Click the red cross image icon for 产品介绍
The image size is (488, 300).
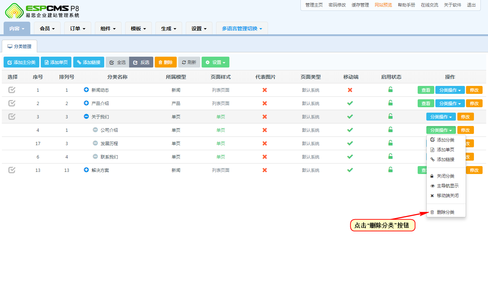265,103
